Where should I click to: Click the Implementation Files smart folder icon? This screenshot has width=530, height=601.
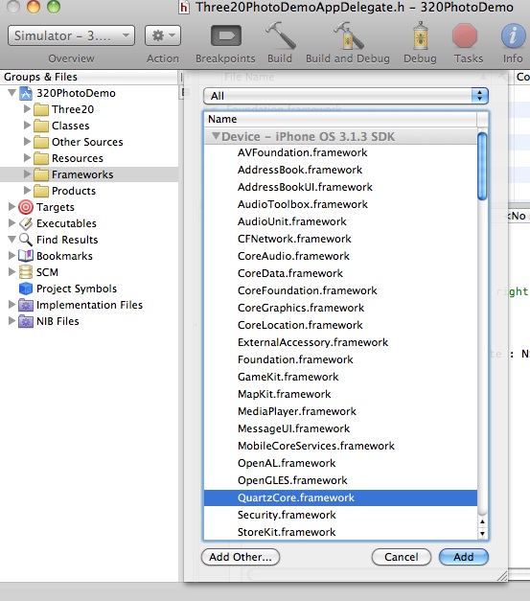coord(26,305)
